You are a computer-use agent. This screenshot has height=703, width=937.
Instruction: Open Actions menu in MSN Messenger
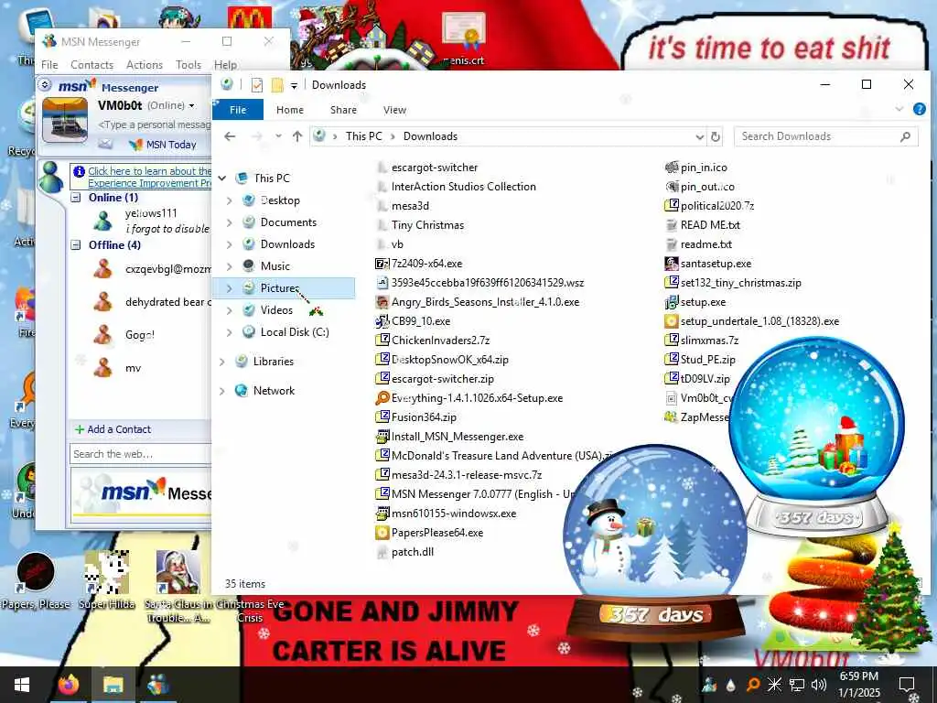(x=145, y=65)
